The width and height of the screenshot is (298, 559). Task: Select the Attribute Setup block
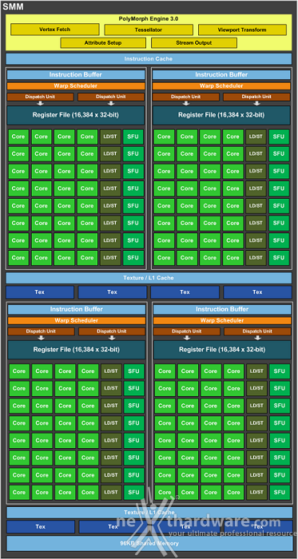(x=103, y=43)
